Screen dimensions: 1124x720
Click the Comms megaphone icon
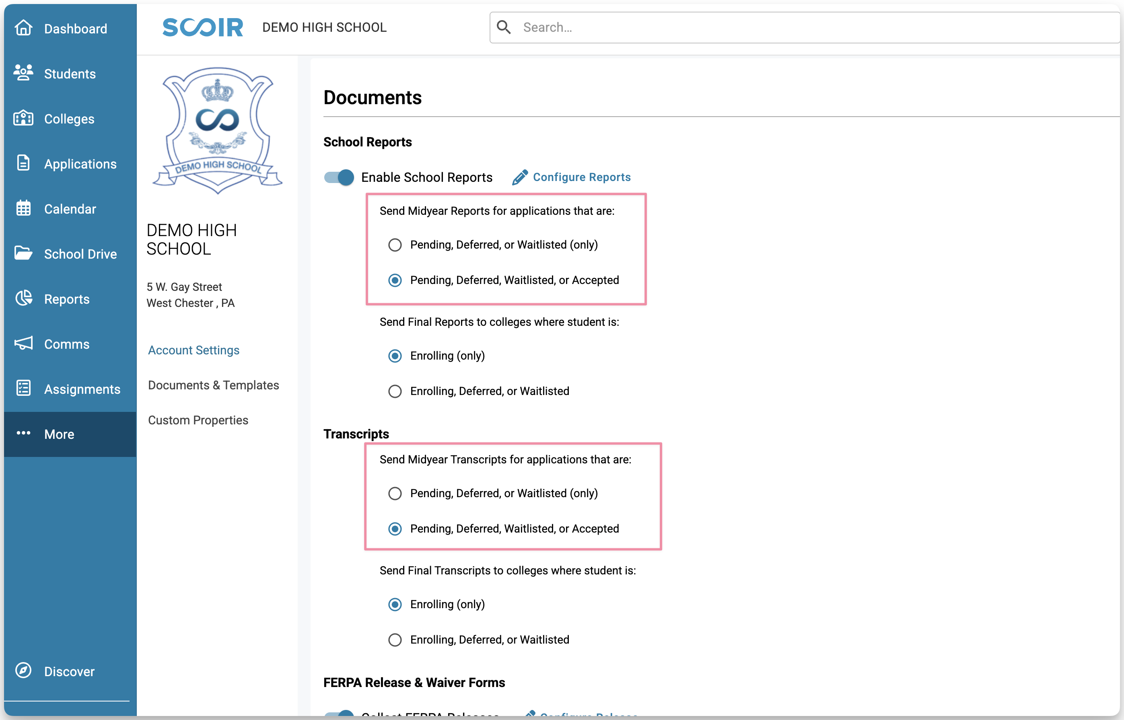pos(23,344)
